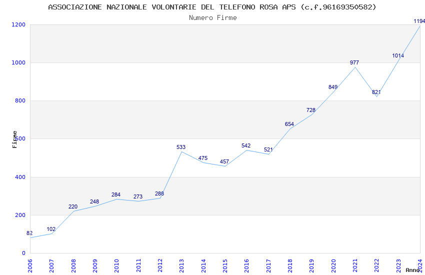The image size is (425, 275).
Task: Click x-axis year label 2013
Action: coord(181,265)
